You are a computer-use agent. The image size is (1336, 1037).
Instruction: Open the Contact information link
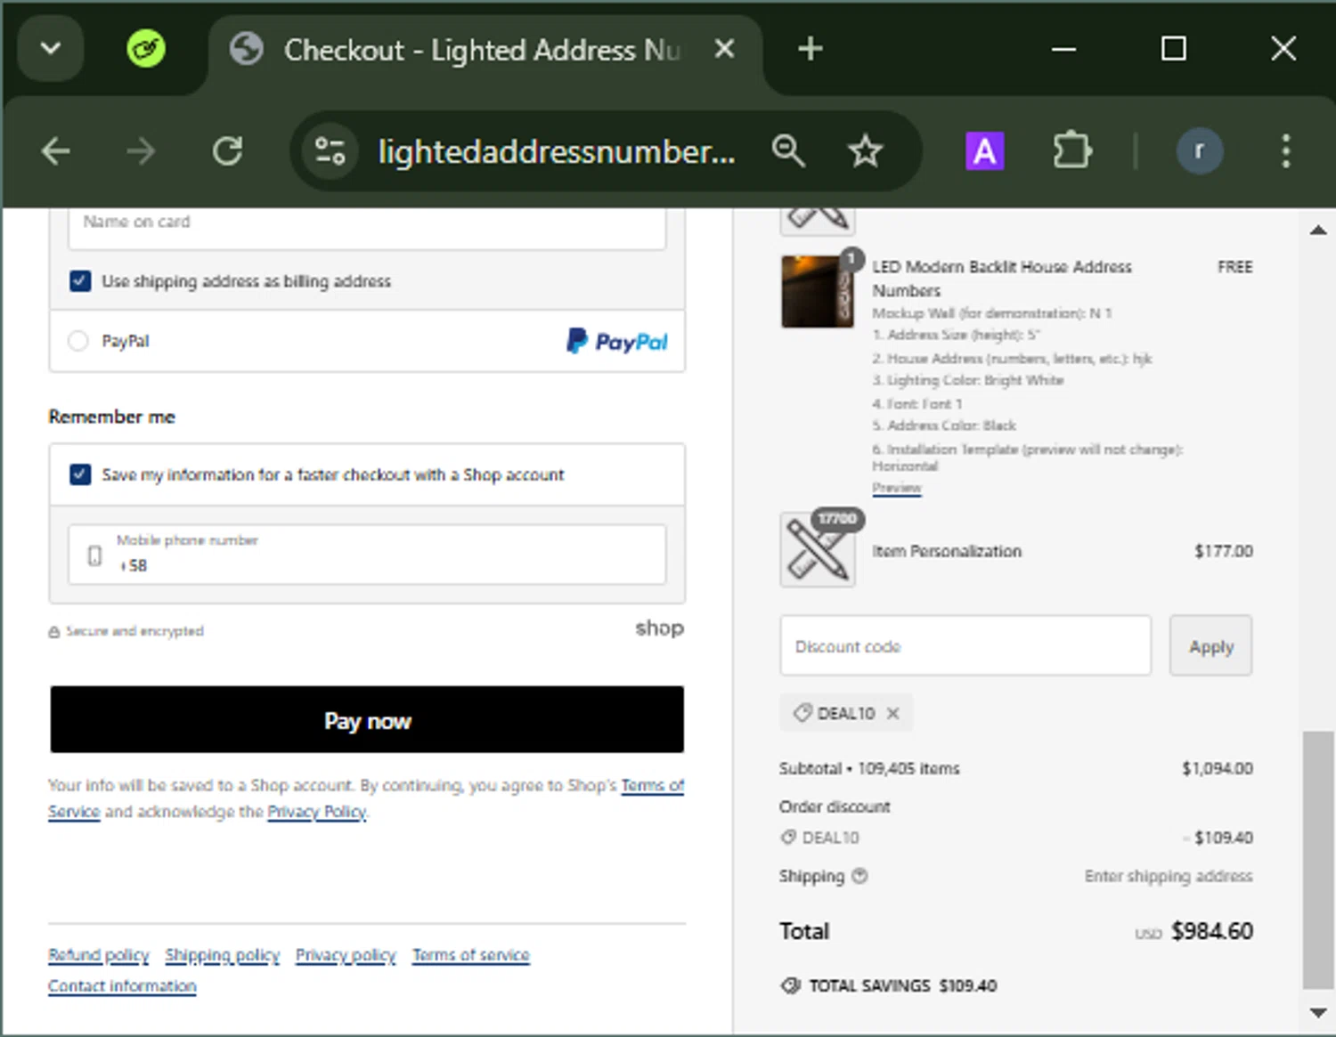click(122, 986)
